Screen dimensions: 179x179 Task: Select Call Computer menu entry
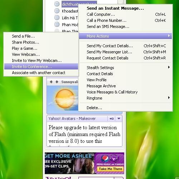tap(125, 14)
